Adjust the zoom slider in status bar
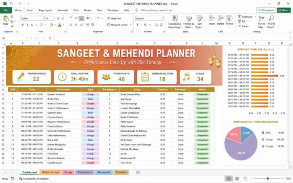Viewport: 293px width, 183px height. click(x=268, y=179)
